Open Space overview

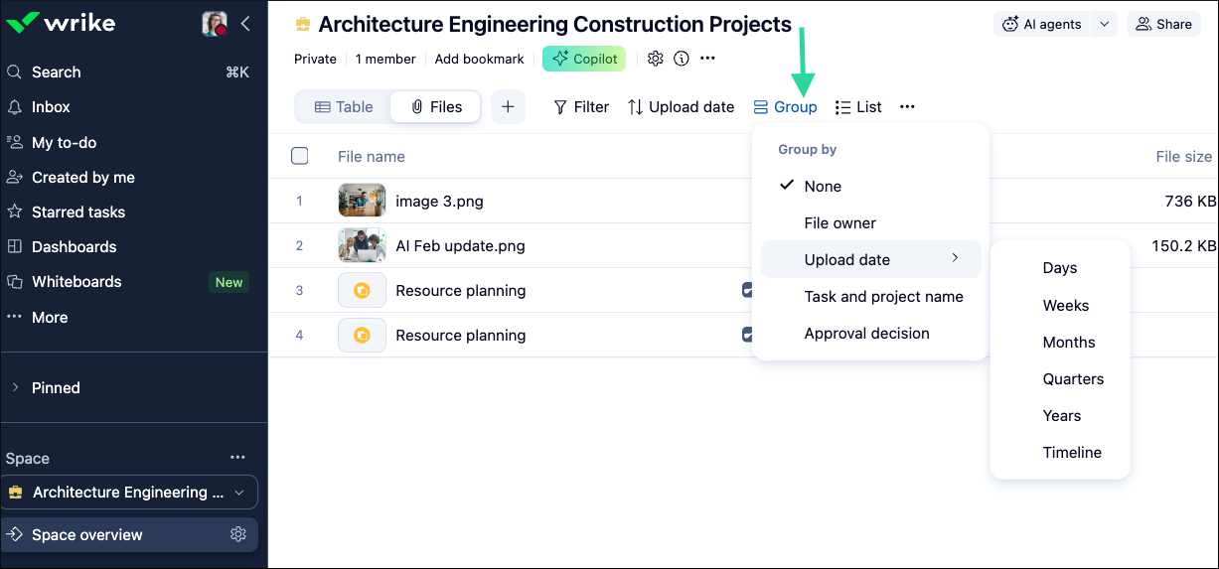click(x=87, y=534)
